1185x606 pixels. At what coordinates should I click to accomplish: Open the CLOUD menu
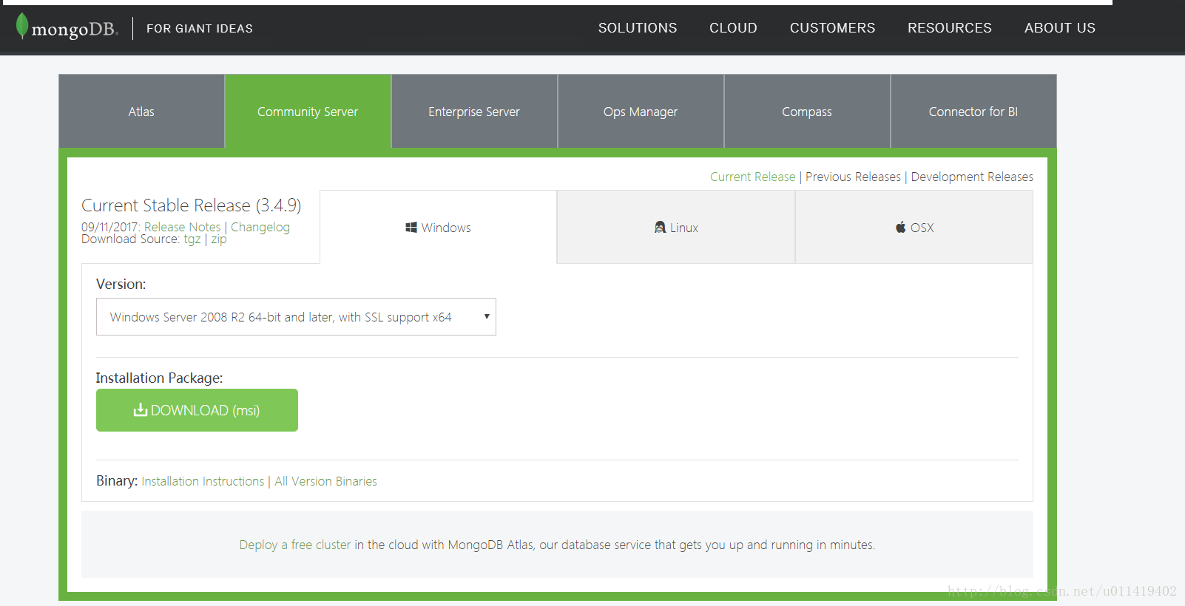tap(733, 28)
